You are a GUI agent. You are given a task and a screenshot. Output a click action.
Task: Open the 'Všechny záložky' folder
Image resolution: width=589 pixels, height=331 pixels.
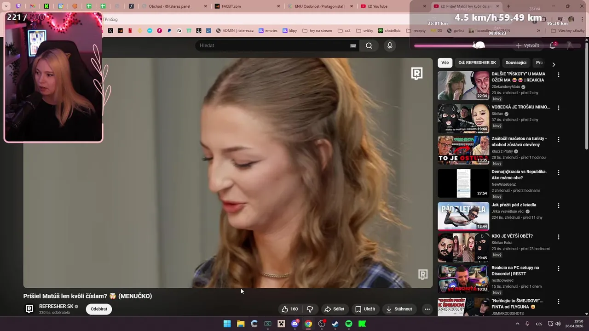coord(567,31)
